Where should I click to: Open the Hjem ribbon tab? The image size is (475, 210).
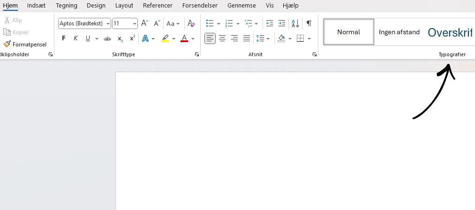click(x=10, y=6)
